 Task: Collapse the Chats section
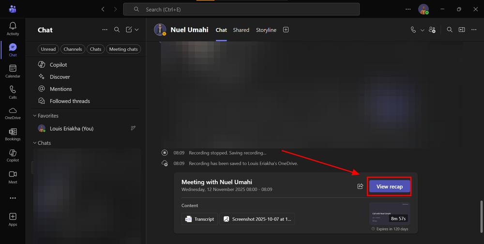click(x=35, y=143)
